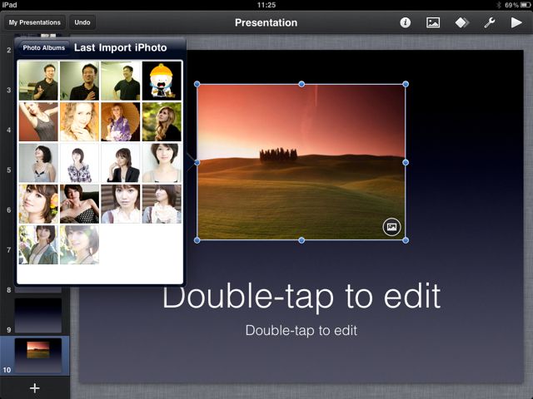Open the Tools wrench icon
Viewport: 533px width, 399px height.
(x=490, y=22)
